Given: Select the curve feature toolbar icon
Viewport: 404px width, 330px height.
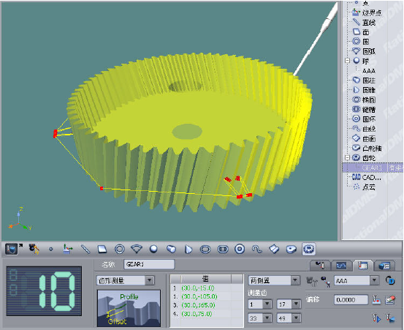Looking at the screenshot, I should click(257, 249).
